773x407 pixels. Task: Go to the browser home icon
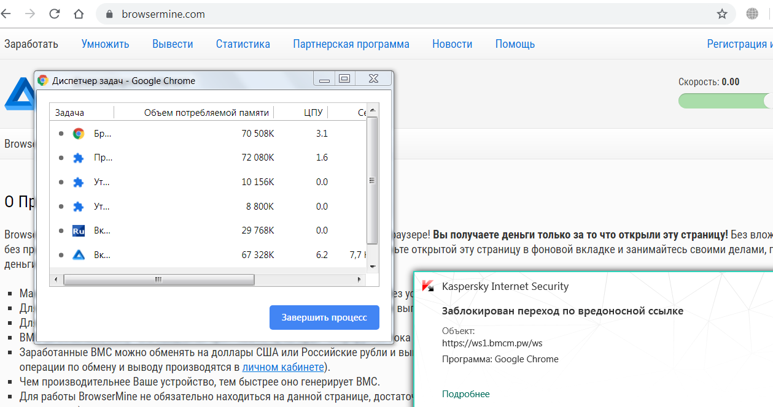79,14
